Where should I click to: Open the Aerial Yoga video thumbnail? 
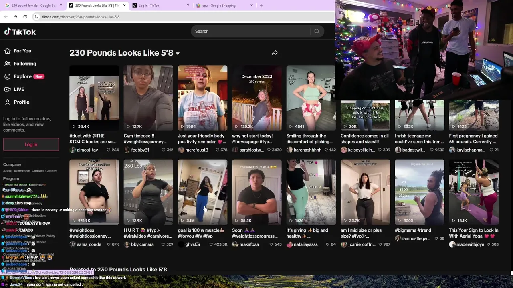click(x=474, y=192)
